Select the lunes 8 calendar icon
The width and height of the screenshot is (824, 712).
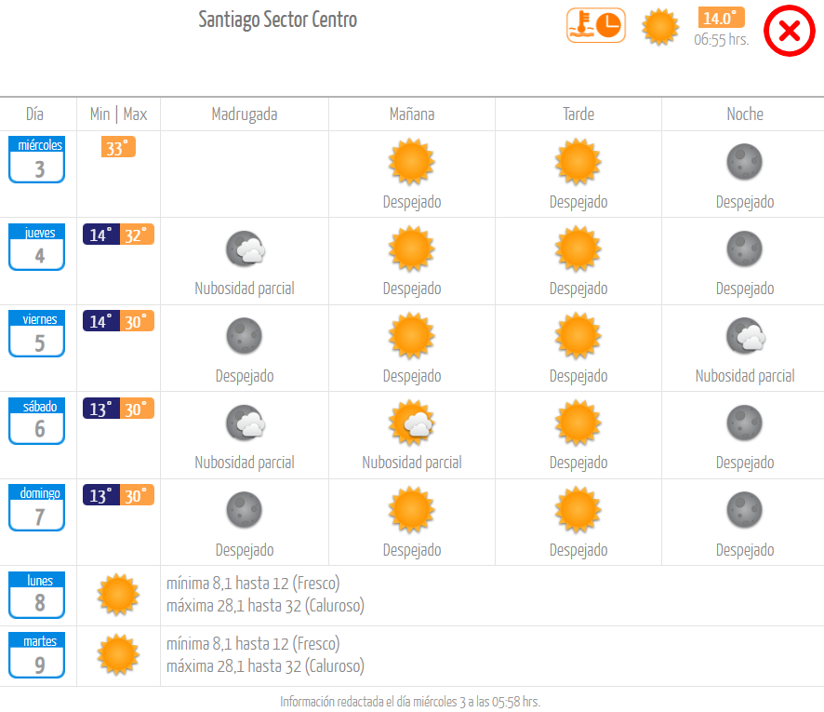click(37, 595)
